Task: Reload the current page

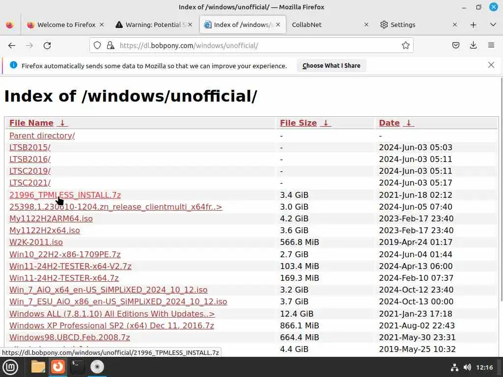Action: (47, 46)
